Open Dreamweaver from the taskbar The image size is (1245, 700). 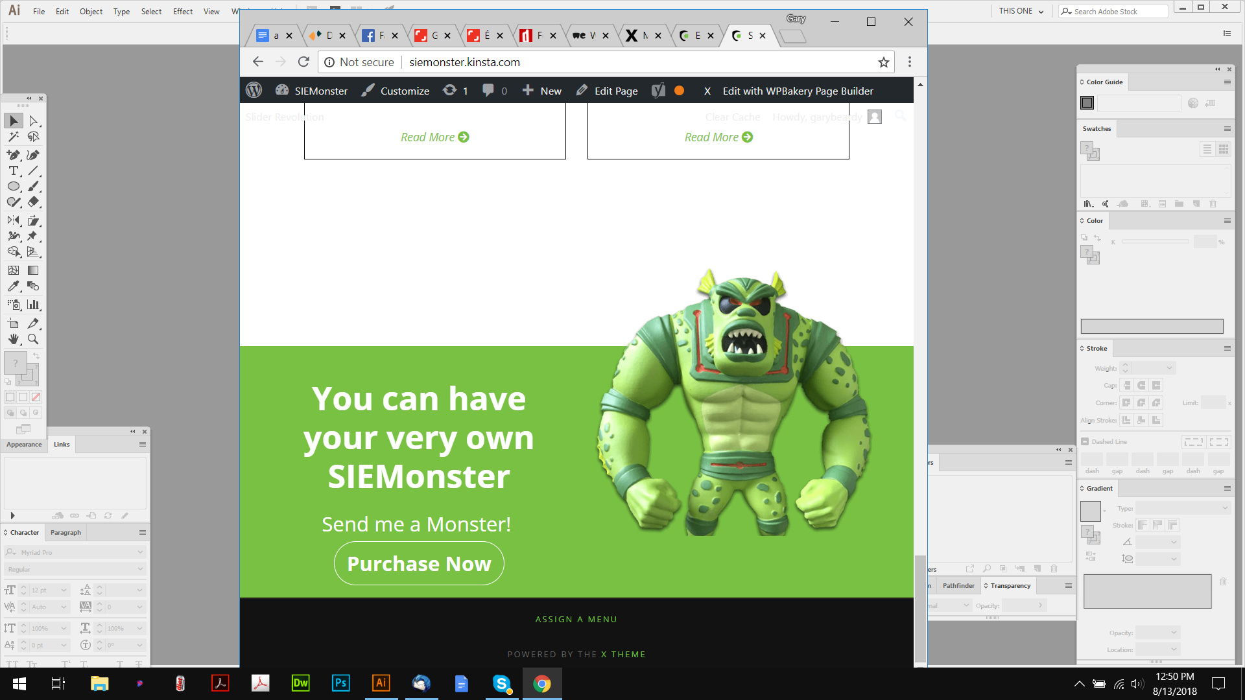click(301, 683)
